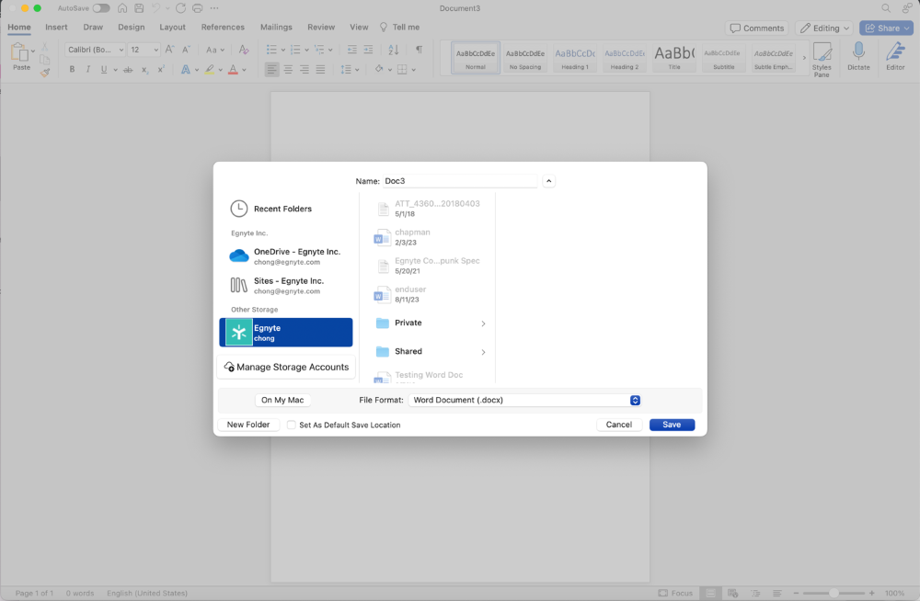Click the Zoom In plus icon
920x601 pixels.
pyautogui.click(x=872, y=594)
